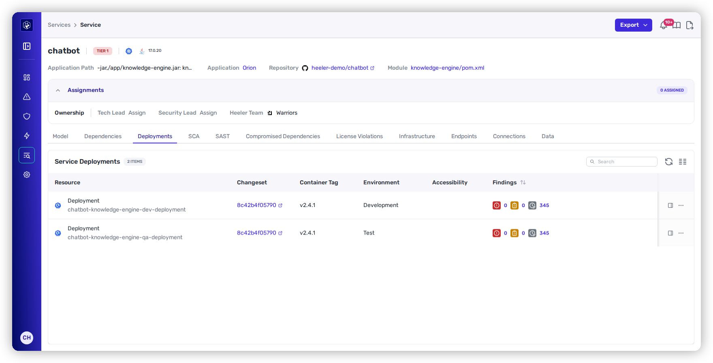Image resolution: width=713 pixels, height=363 pixels.
Task: Switch to the SAST tab
Action: tap(222, 136)
